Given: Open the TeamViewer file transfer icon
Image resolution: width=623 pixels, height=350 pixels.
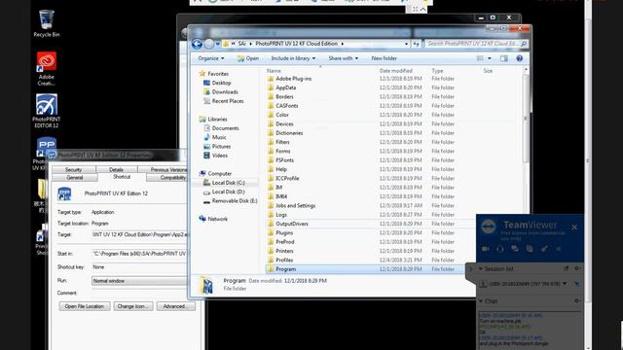Looking at the screenshot, I should click(530, 249).
